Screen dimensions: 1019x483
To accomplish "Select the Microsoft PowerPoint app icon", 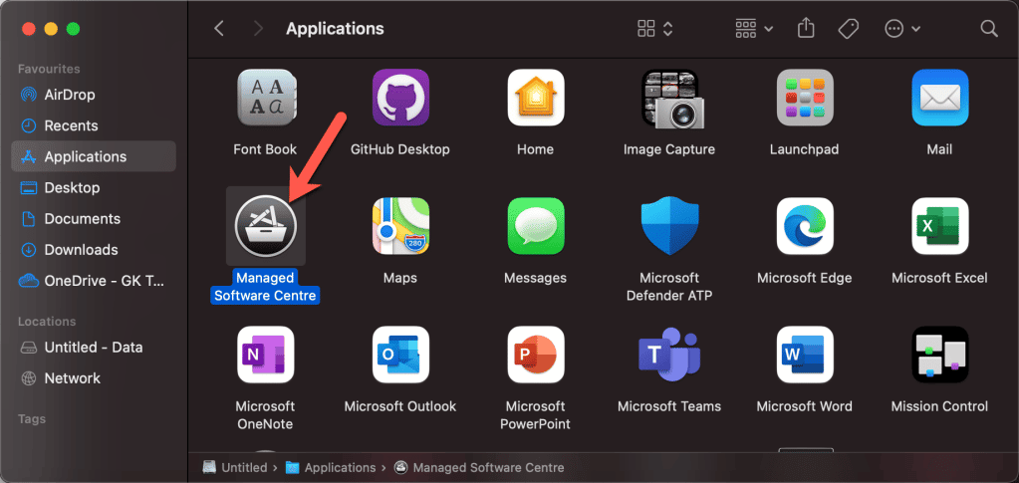I will click(536, 355).
